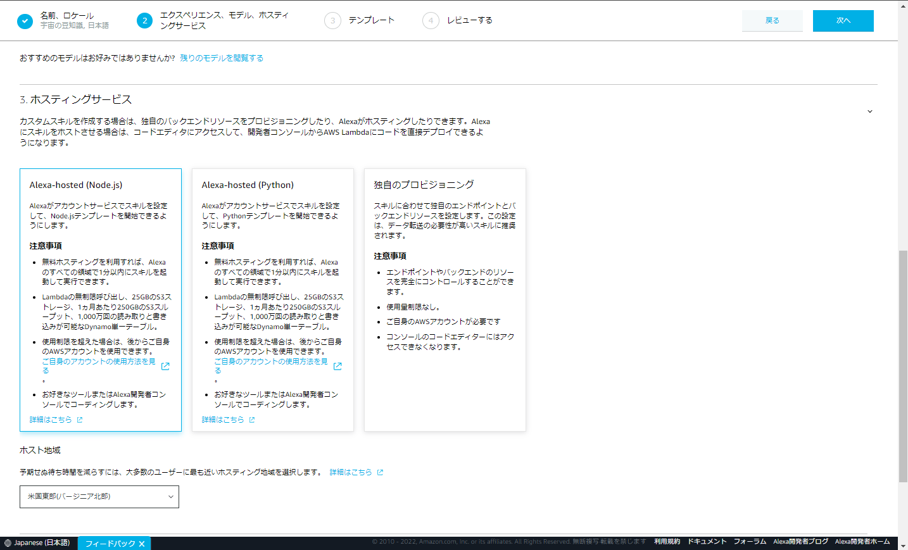The image size is (908, 550).
Task: Click the step 4 レビューする circle icon
Action: point(431,21)
